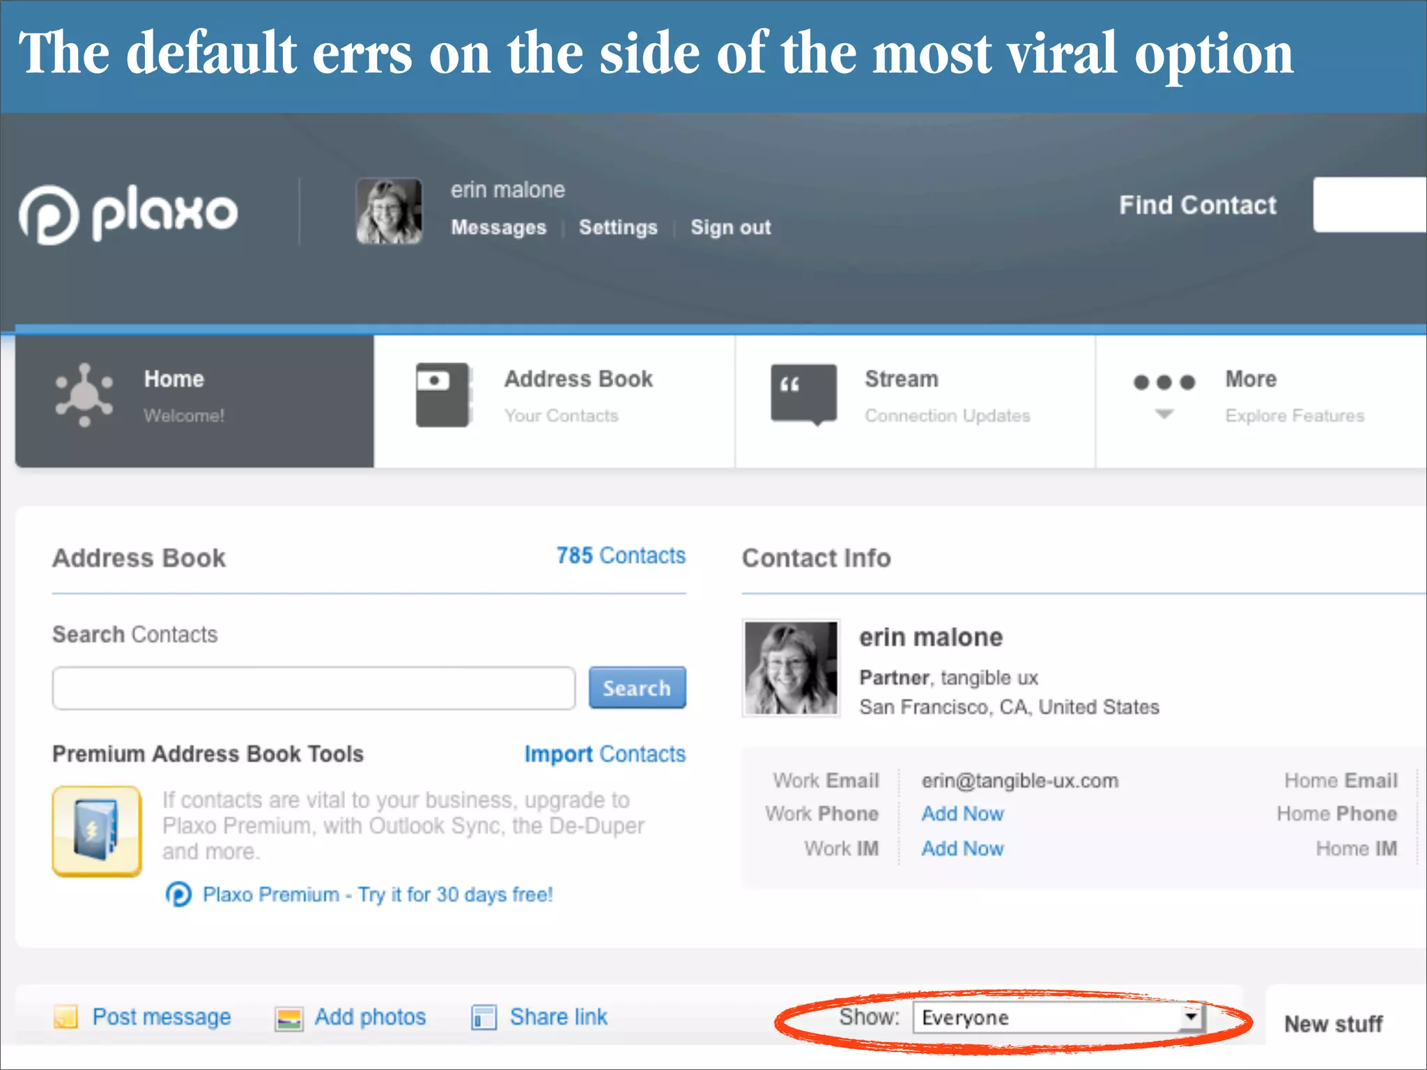Open the Stream tab

[915, 401]
